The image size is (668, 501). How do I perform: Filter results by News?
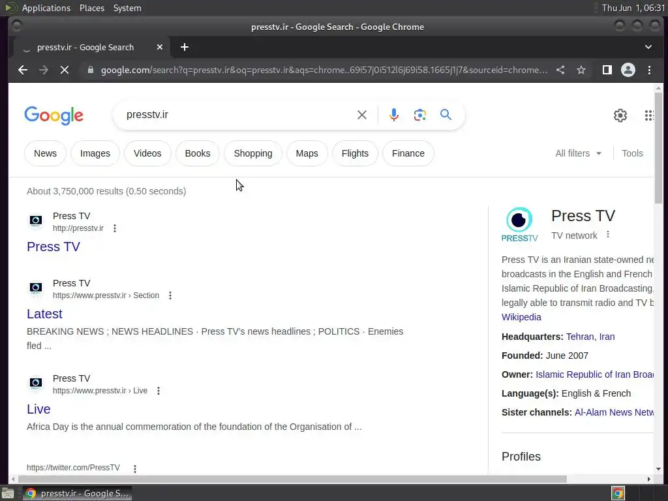(45, 153)
